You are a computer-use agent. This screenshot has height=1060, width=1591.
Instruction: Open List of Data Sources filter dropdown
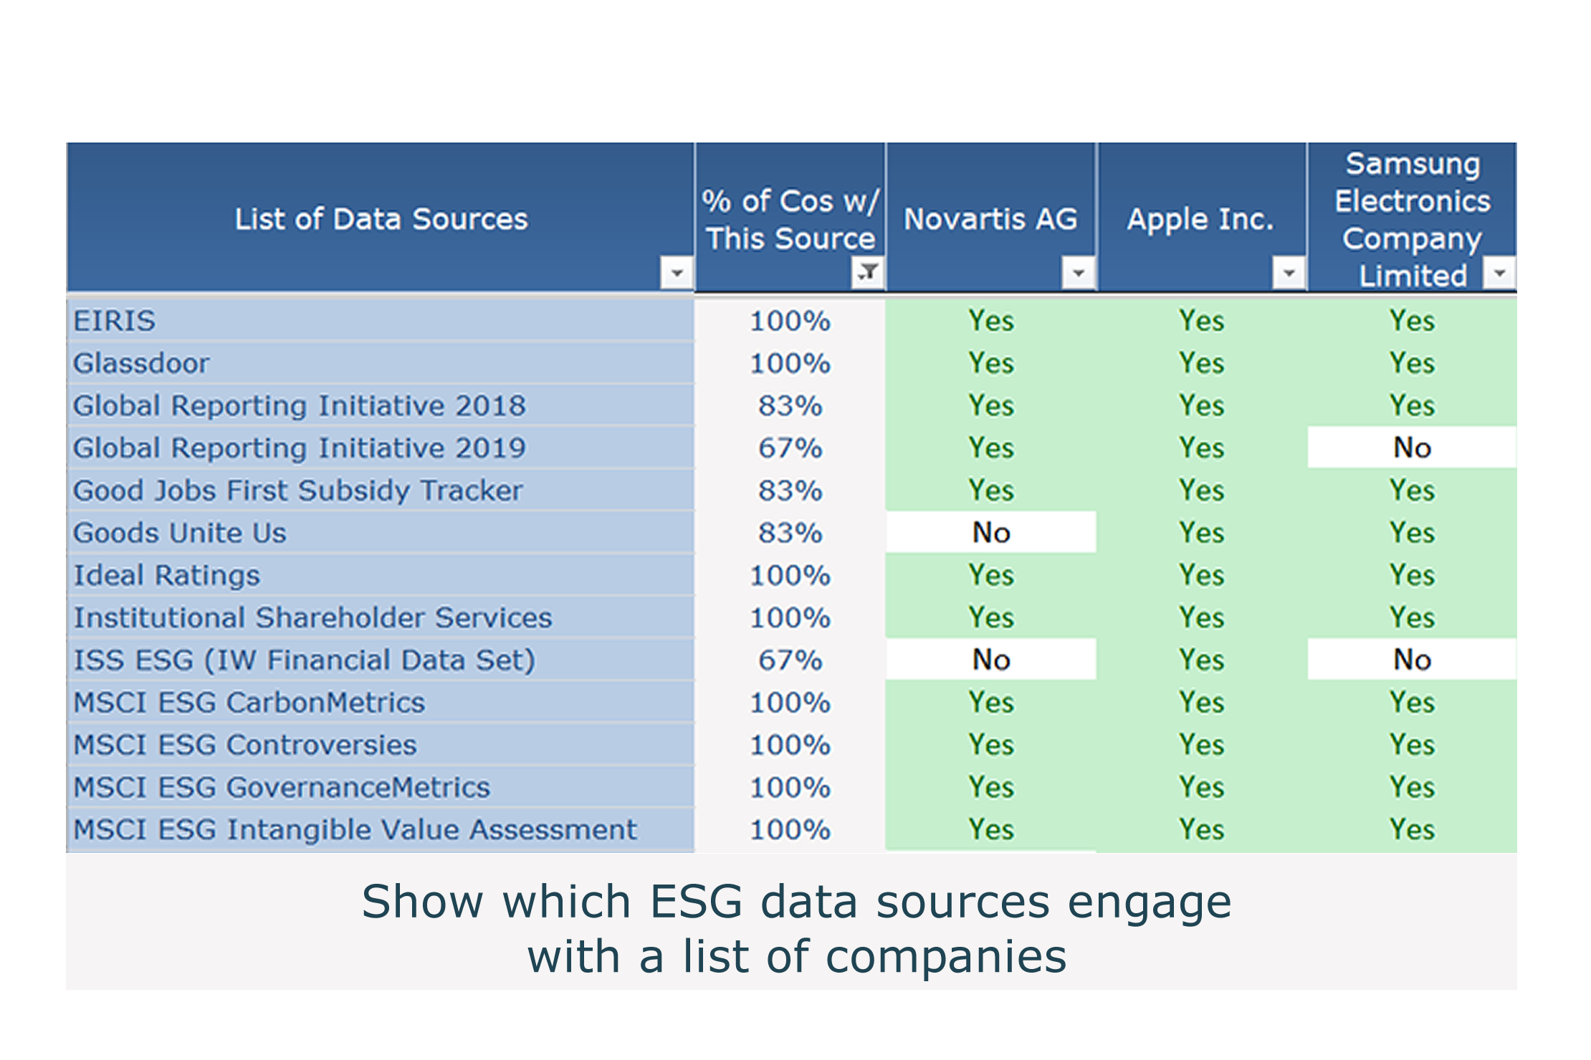tap(676, 273)
